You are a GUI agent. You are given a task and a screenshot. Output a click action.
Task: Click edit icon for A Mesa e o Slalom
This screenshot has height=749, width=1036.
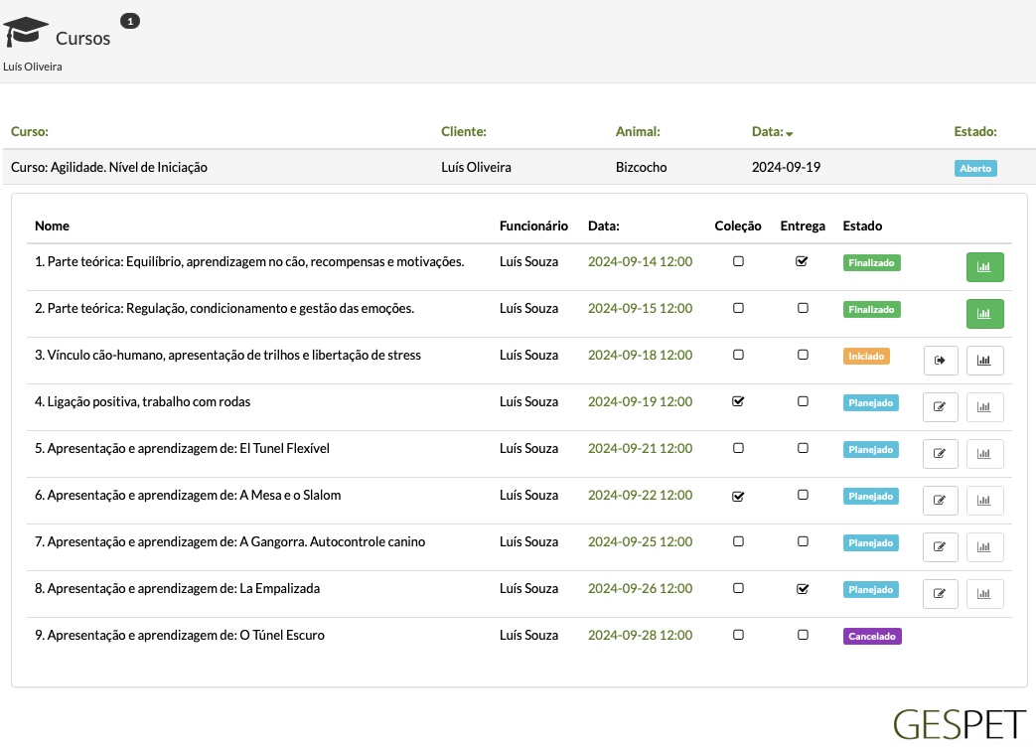[x=941, y=501]
